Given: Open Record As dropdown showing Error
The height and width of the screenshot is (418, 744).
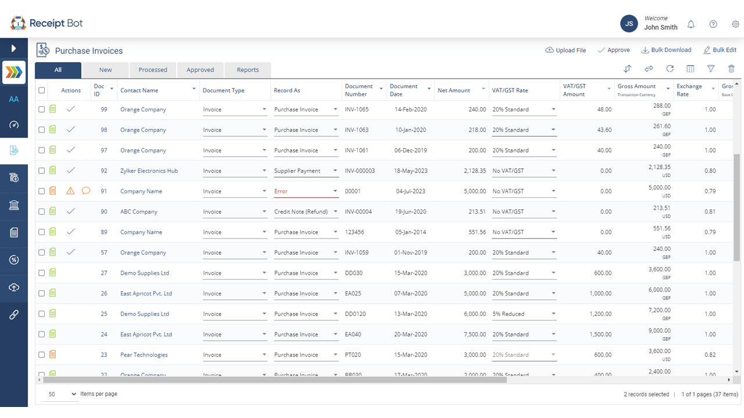Looking at the screenshot, I should coord(306,191).
